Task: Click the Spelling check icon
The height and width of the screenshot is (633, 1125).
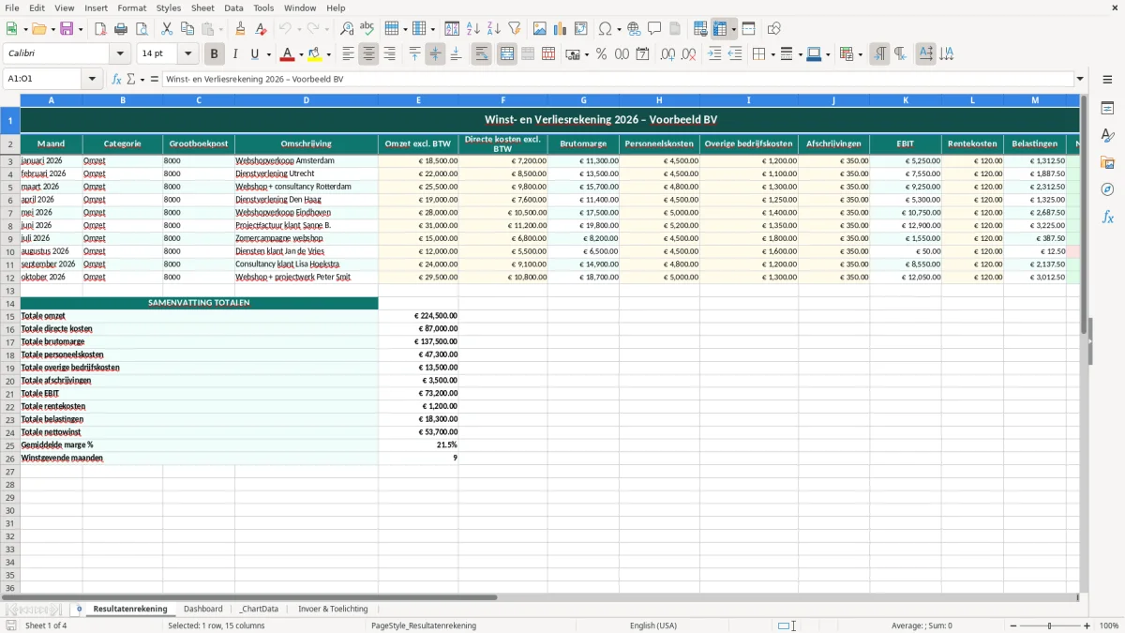Action: [367, 29]
